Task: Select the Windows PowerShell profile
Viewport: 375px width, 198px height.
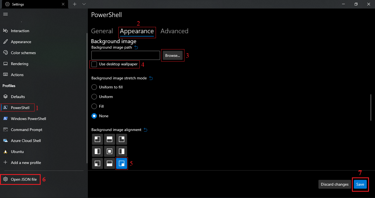Action: click(43, 119)
